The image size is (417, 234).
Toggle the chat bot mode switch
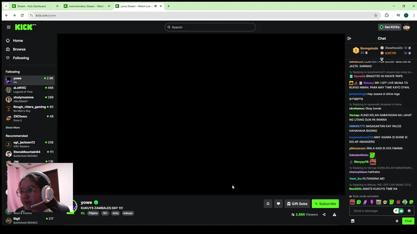pos(398,211)
